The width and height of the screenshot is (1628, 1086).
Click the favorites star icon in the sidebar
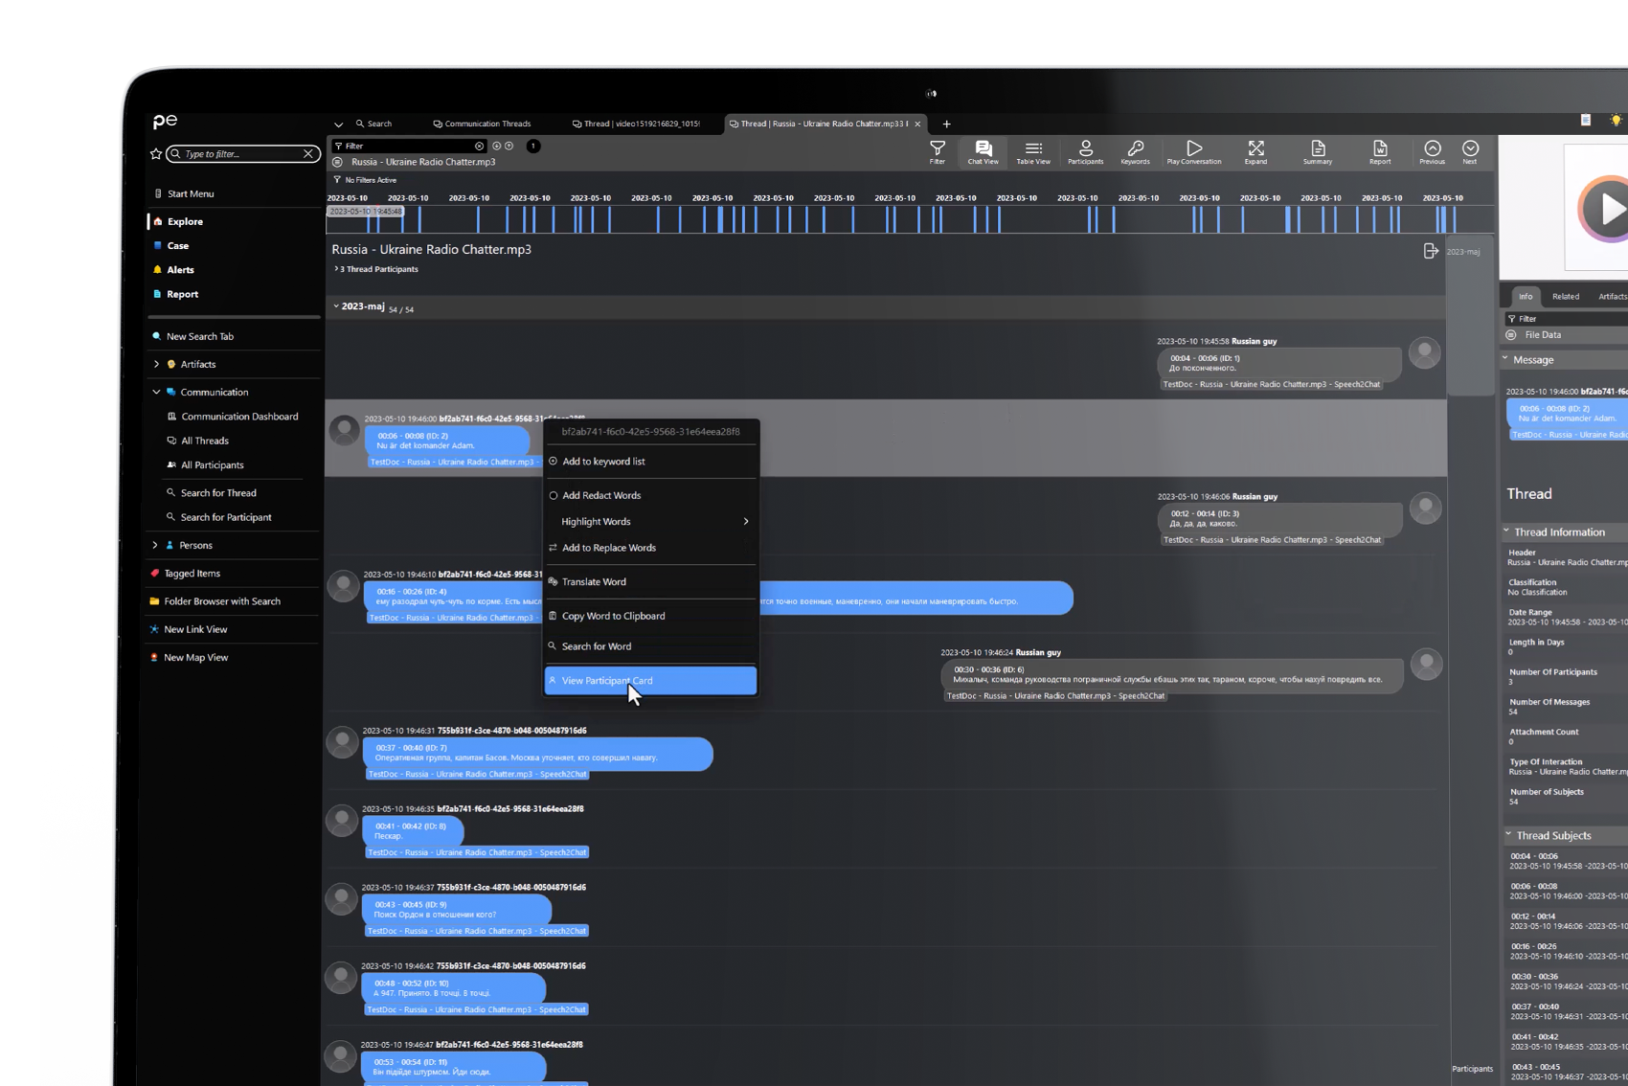click(156, 153)
